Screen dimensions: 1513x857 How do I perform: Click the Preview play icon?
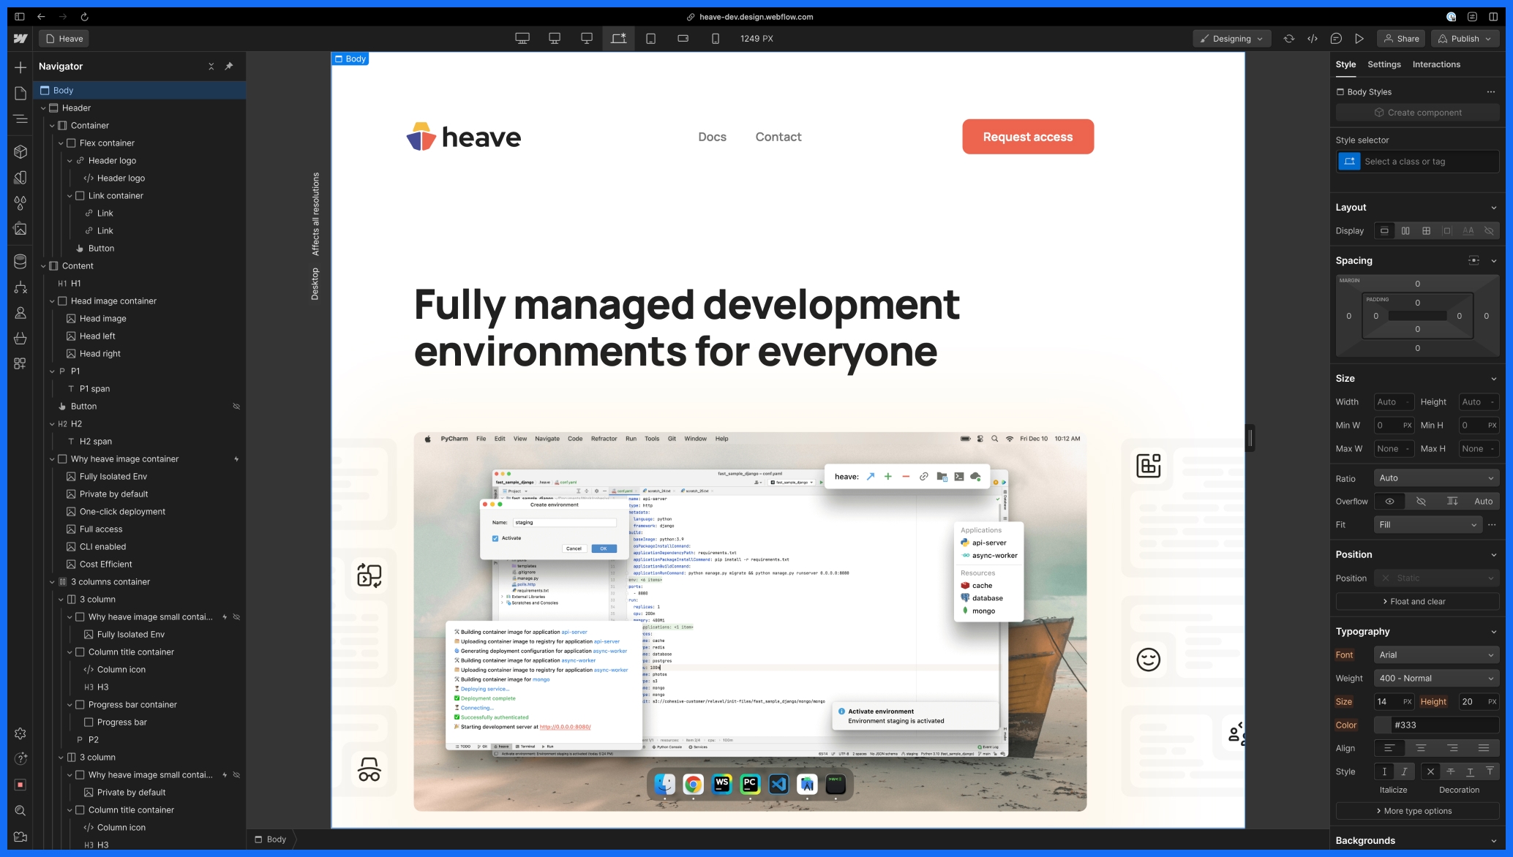pyautogui.click(x=1359, y=39)
